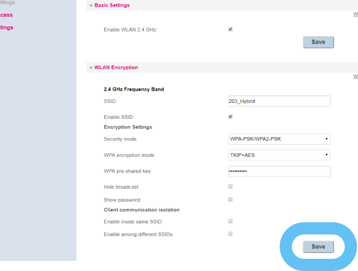Viewport: 358px width, 271px height.
Task: Enable the Hide broadcast checkbox
Action: pos(230,187)
